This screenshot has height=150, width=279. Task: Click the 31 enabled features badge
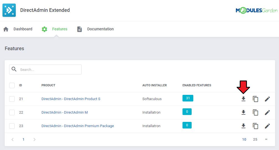coord(188,98)
